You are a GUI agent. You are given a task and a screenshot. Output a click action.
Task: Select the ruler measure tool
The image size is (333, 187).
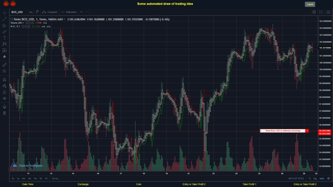(5, 65)
